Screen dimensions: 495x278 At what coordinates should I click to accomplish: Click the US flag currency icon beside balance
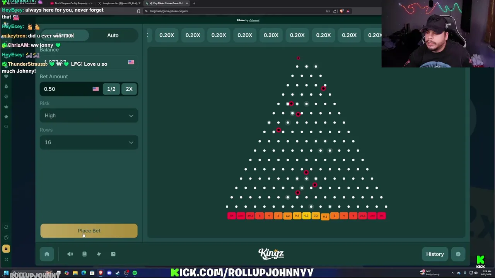pos(131,62)
